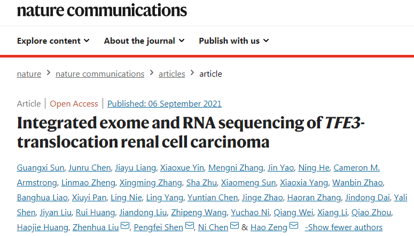Select author Cameron M. Armstrong link
This screenshot has height=236, width=414.
[x=356, y=168]
